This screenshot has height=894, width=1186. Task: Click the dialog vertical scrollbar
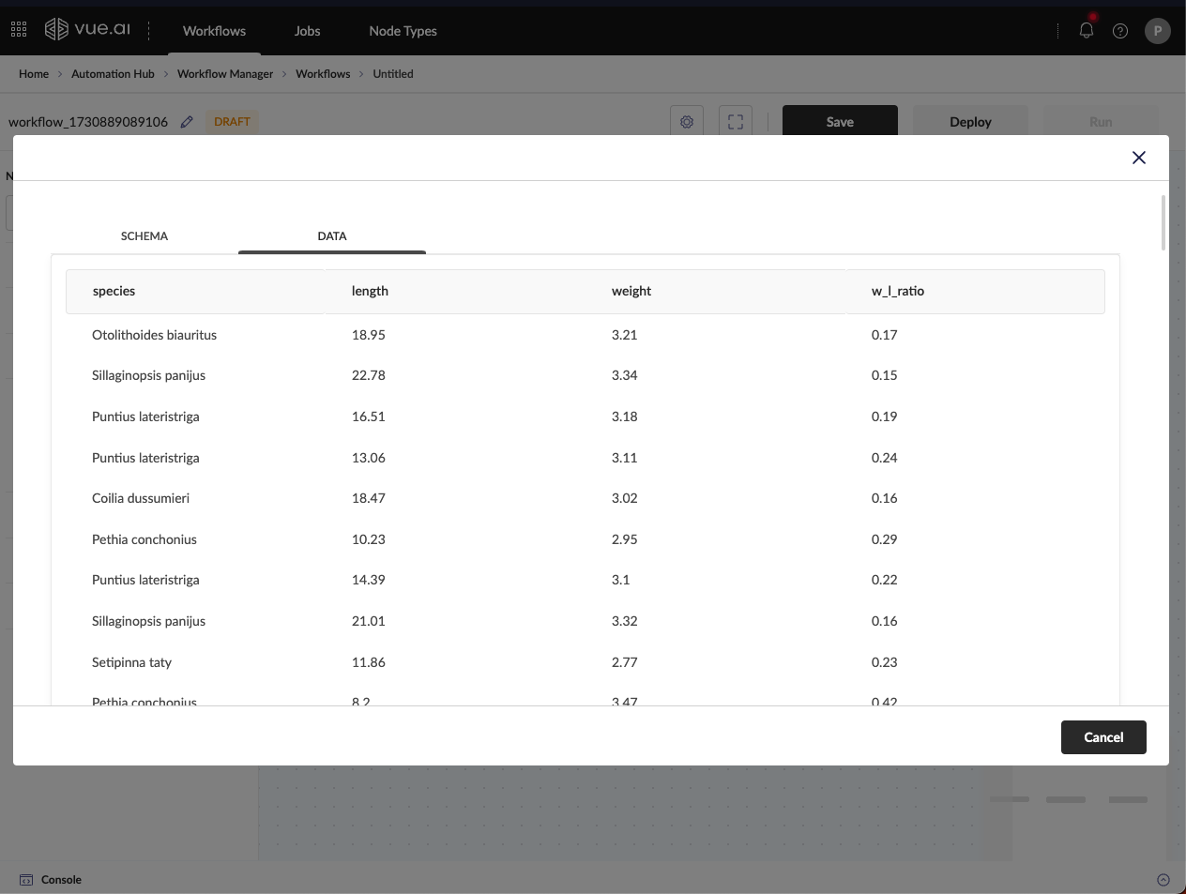pyautogui.click(x=1163, y=223)
